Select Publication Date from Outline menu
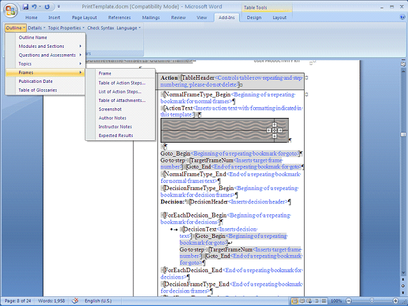This screenshot has width=408, height=306. tap(36, 82)
